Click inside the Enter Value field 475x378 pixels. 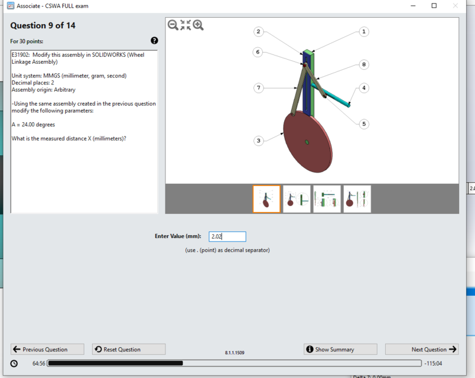coord(227,236)
